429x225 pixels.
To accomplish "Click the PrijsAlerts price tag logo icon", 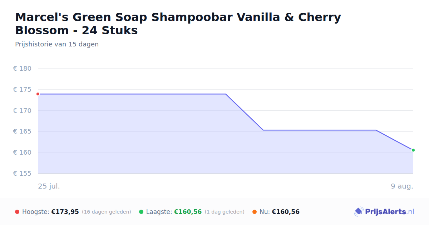I will tap(359, 212).
